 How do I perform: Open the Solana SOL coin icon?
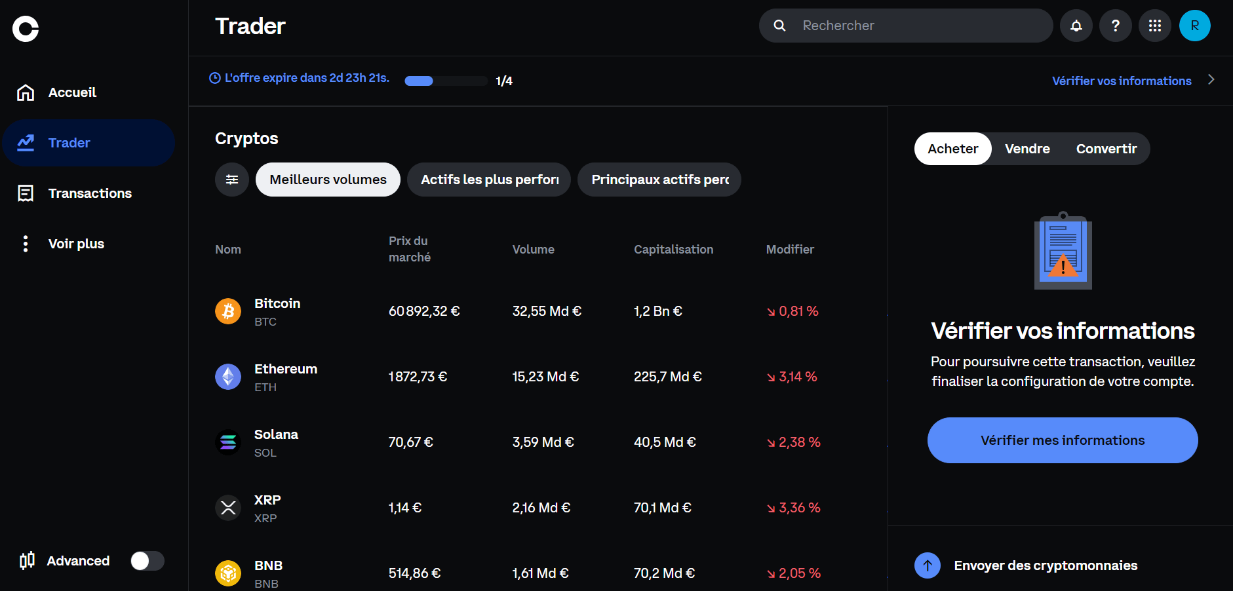coord(227,442)
